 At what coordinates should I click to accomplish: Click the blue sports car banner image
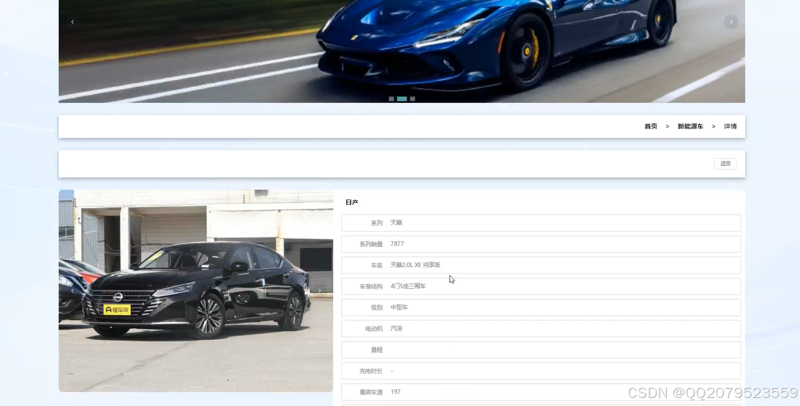(402, 51)
